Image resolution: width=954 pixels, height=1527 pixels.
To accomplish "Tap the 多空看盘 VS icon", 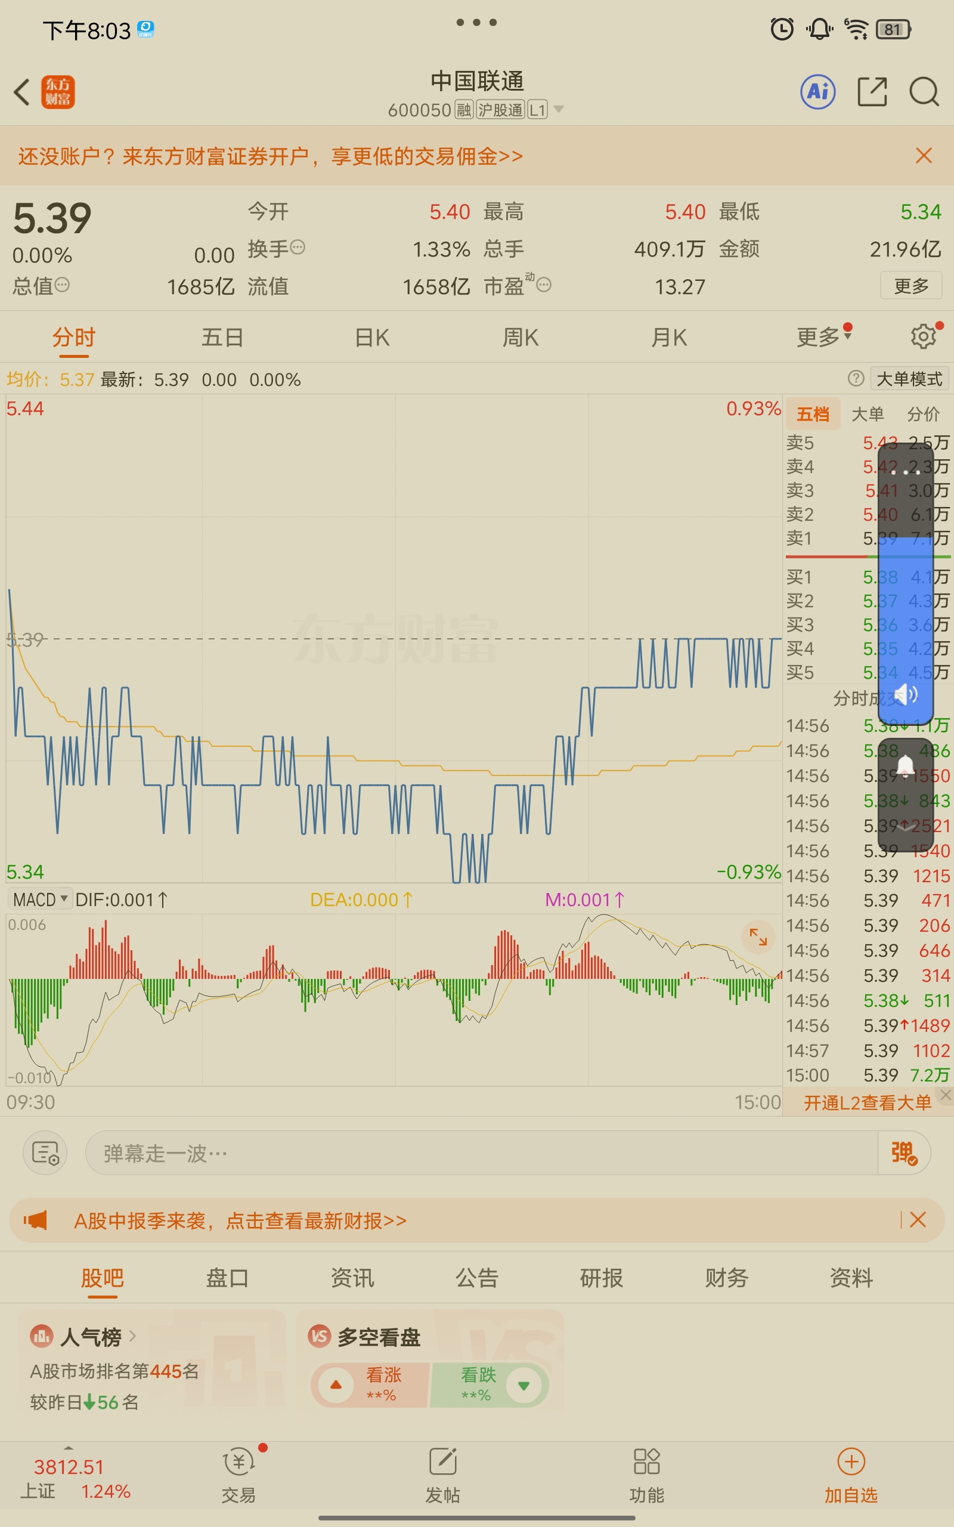I will pos(319,1336).
